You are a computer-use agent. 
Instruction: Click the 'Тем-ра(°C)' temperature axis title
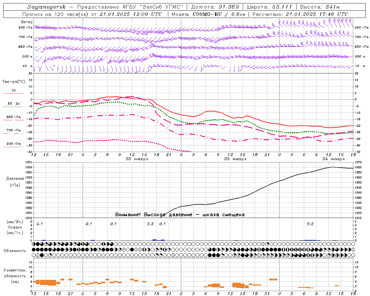(14, 82)
